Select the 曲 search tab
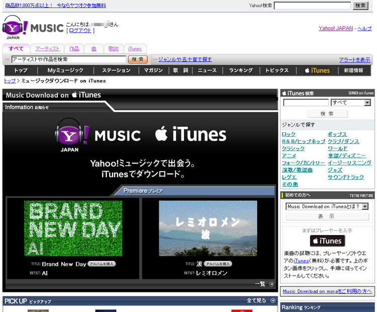Image resolution: width=377 pixels, height=312 pixels. [x=94, y=49]
